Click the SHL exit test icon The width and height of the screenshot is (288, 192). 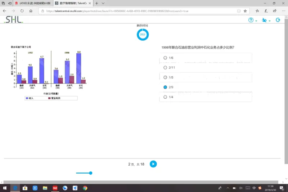pyautogui.click(x=278, y=20)
